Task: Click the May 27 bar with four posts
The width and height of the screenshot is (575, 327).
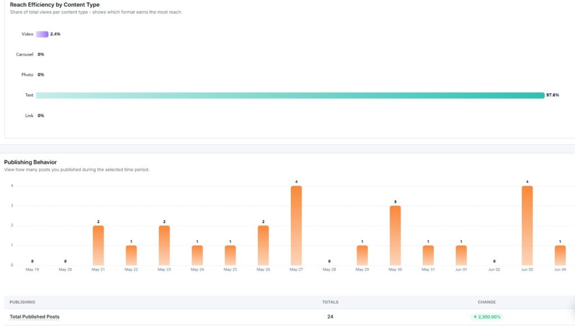Action: coord(296,225)
